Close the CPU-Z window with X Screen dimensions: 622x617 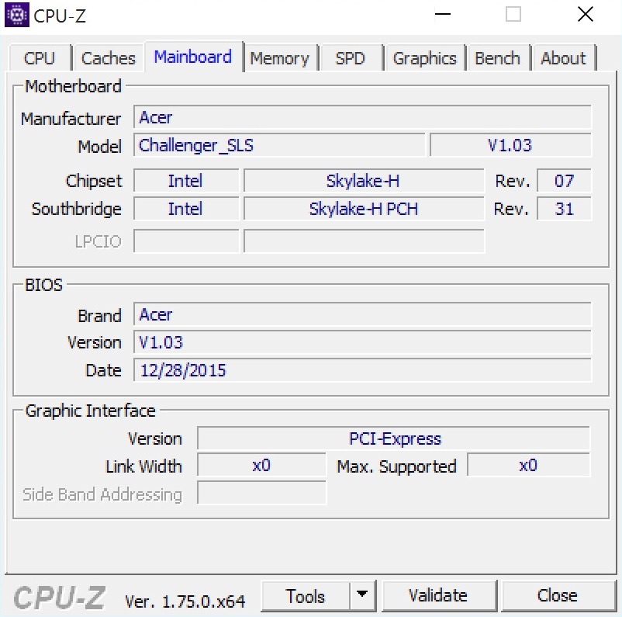pyautogui.click(x=586, y=15)
